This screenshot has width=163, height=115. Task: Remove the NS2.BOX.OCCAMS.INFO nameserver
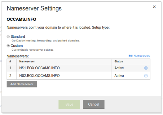(146, 76)
